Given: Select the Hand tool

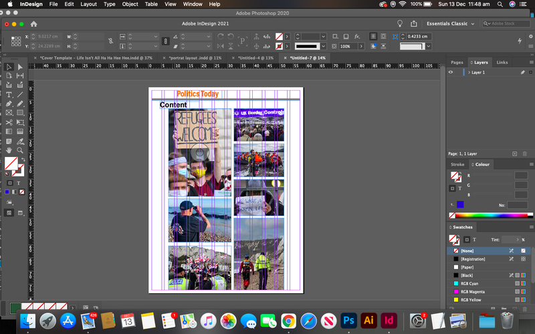Looking at the screenshot, I should click(9, 150).
